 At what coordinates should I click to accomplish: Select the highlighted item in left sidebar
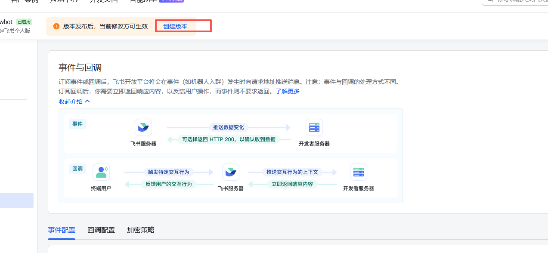16,201
